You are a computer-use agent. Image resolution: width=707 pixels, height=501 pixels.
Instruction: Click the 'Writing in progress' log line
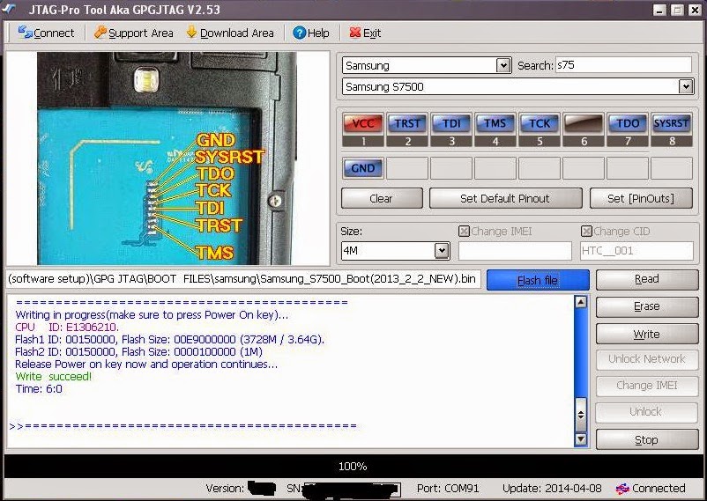click(152, 314)
